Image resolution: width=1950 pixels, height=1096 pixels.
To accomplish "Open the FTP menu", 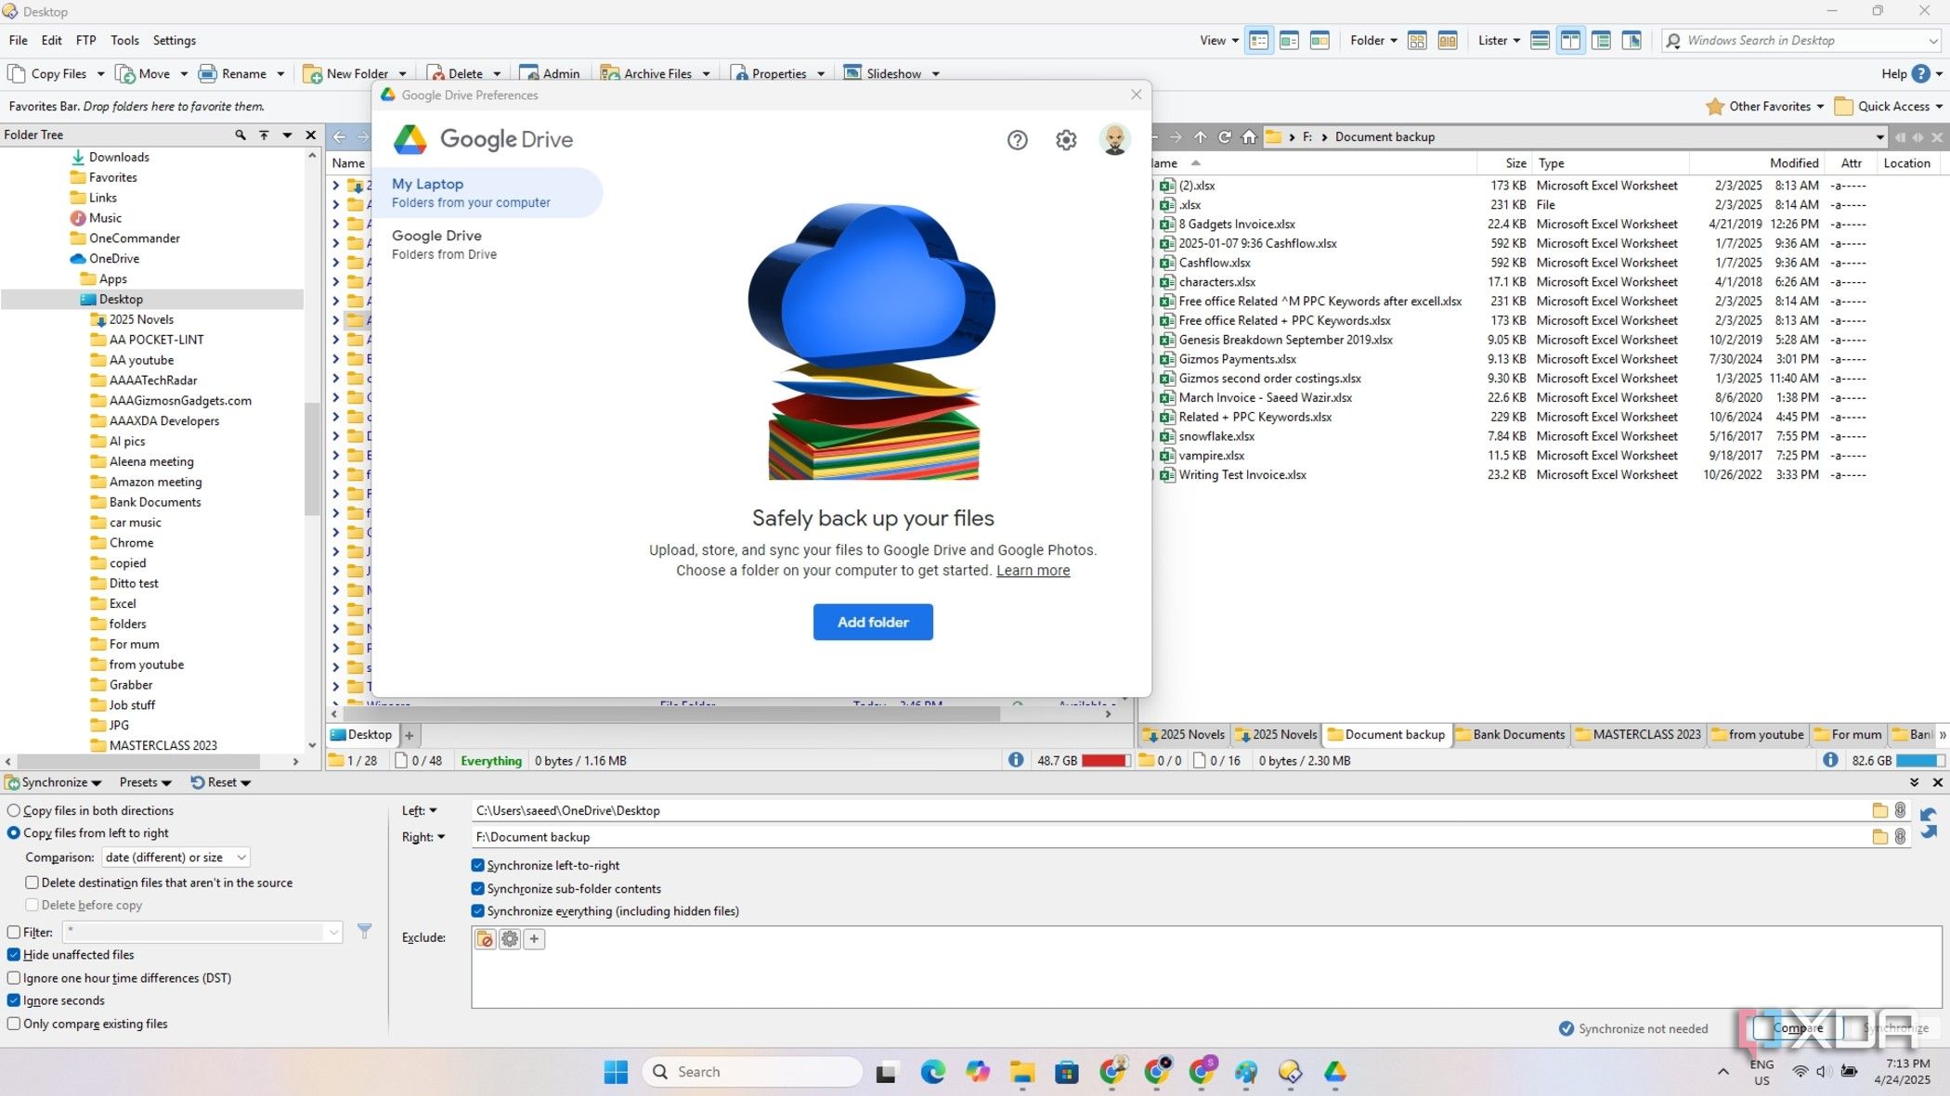I will [85, 40].
